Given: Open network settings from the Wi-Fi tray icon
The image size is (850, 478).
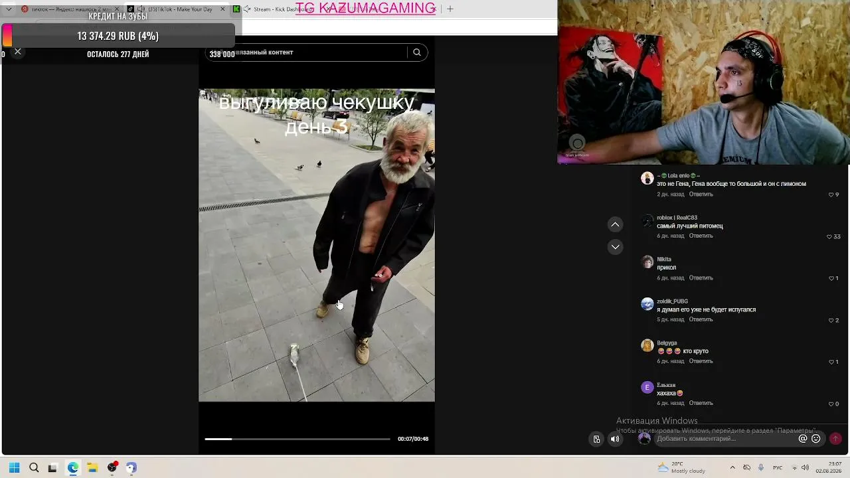Looking at the screenshot, I should click(794, 467).
